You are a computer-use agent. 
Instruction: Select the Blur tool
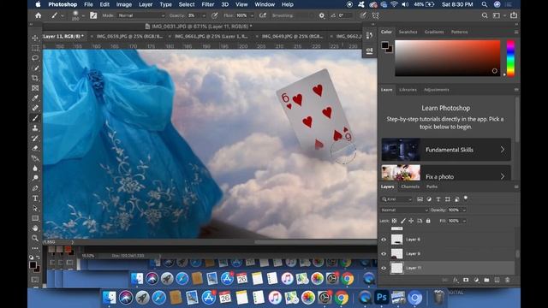(35, 169)
